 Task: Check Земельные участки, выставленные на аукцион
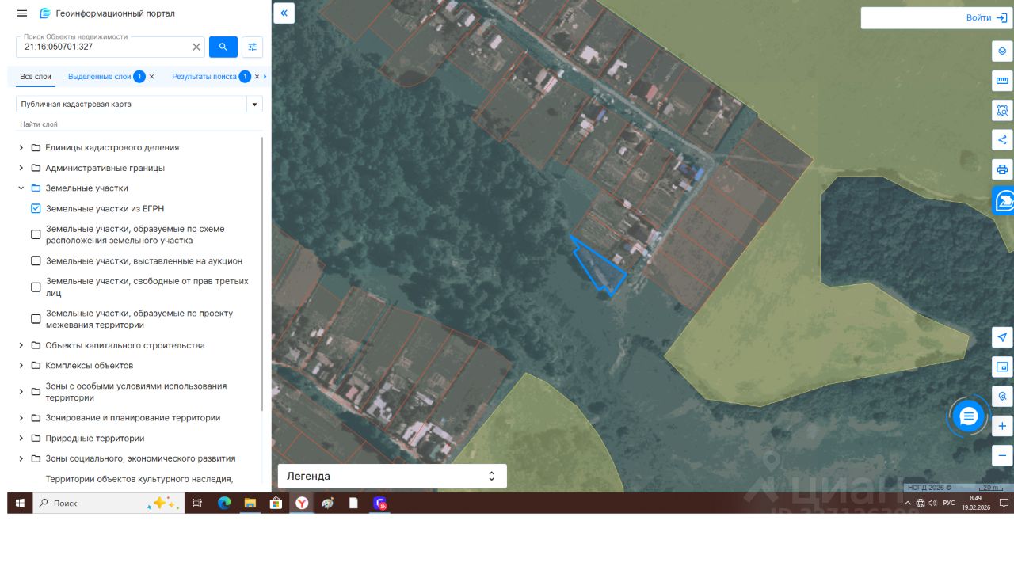pos(36,260)
